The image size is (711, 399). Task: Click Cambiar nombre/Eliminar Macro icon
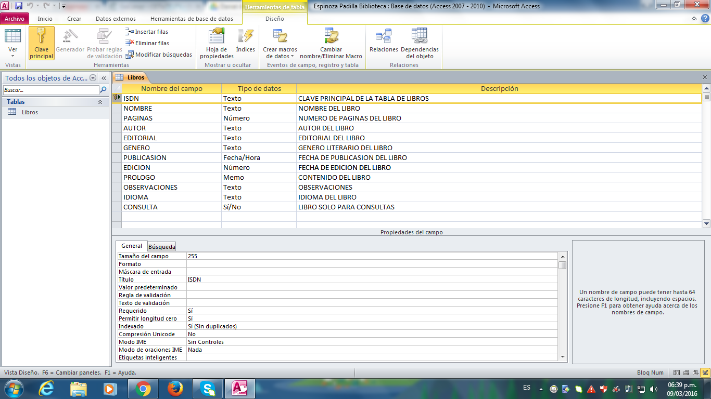tap(331, 36)
